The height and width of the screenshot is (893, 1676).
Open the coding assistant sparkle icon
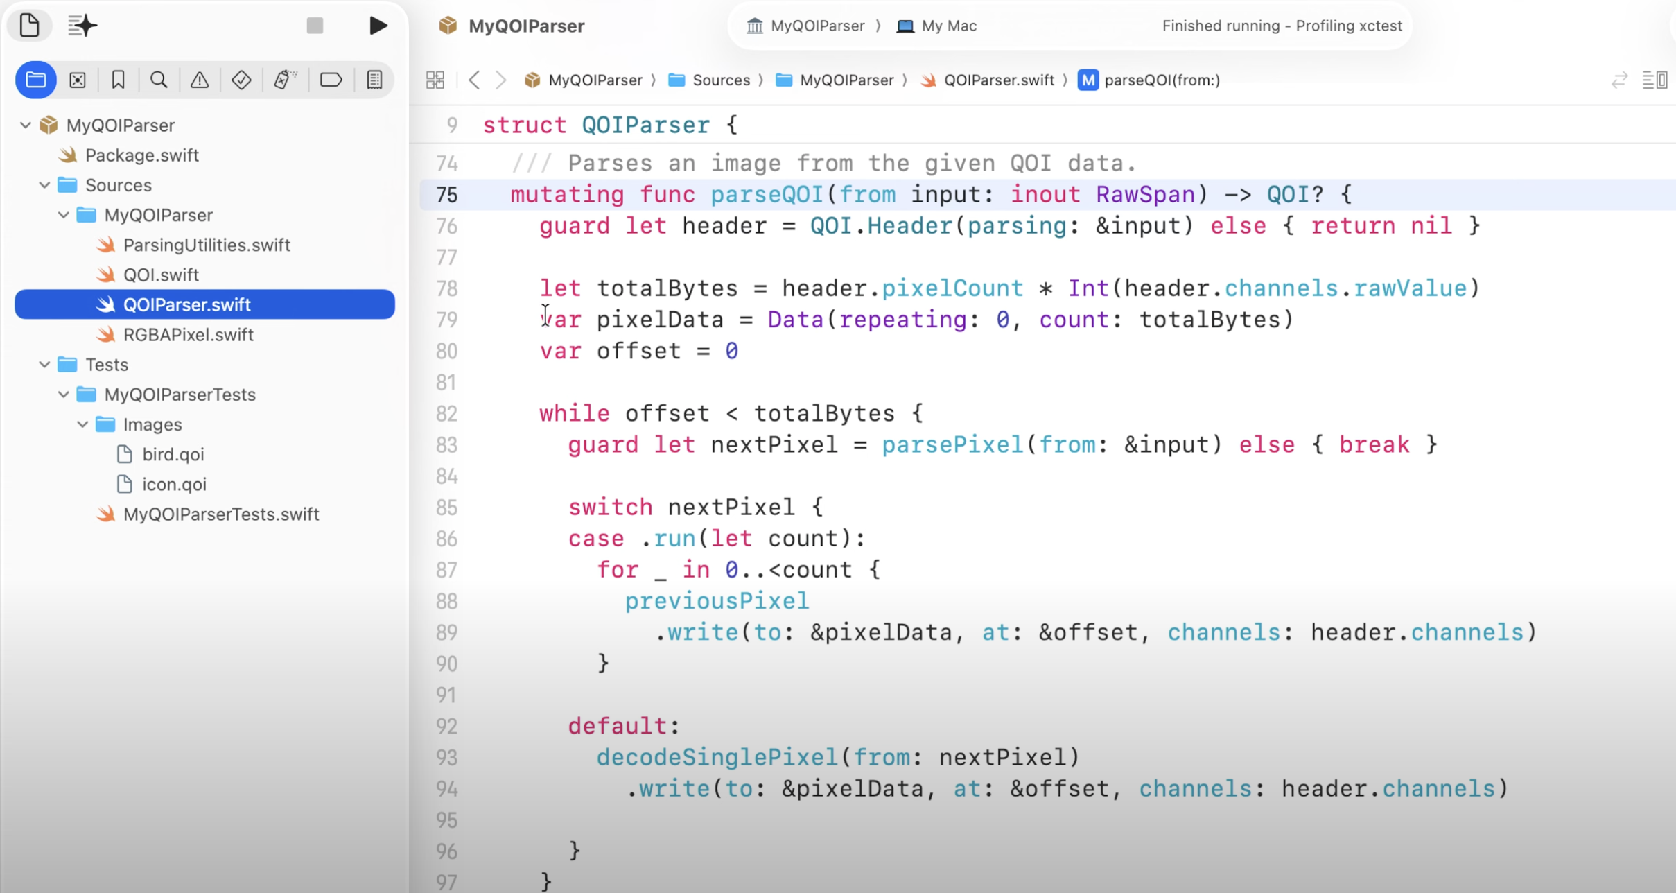click(82, 26)
